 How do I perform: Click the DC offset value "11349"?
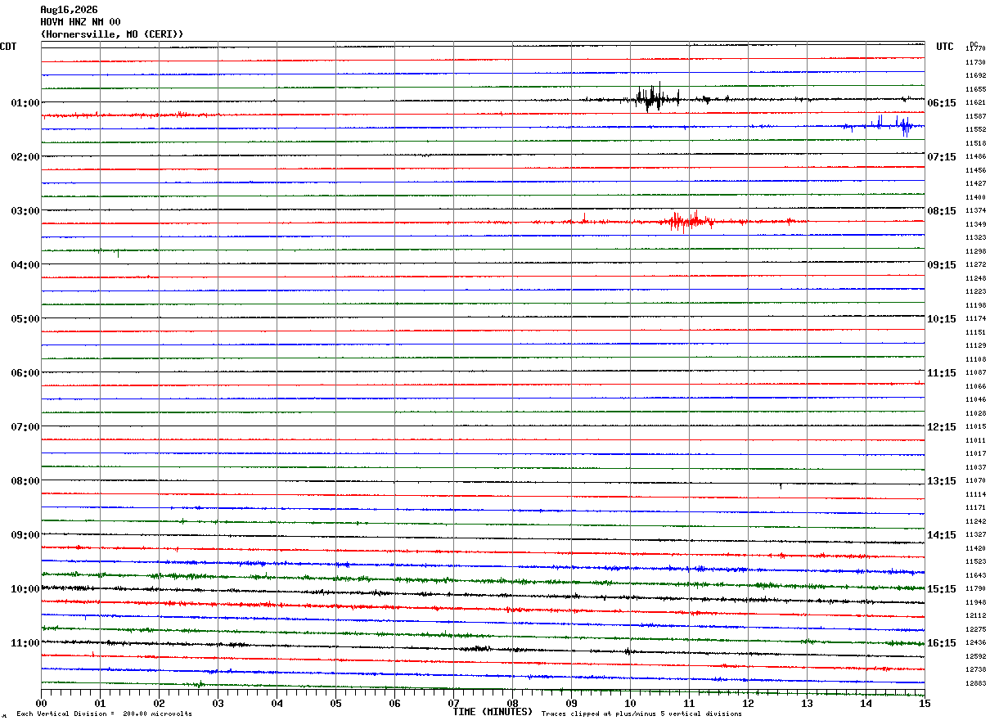[x=975, y=224]
